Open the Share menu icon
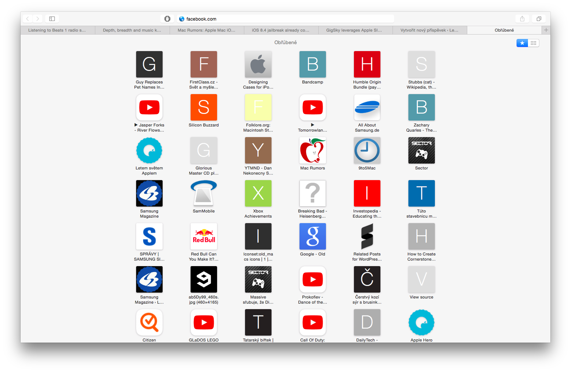 (522, 19)
